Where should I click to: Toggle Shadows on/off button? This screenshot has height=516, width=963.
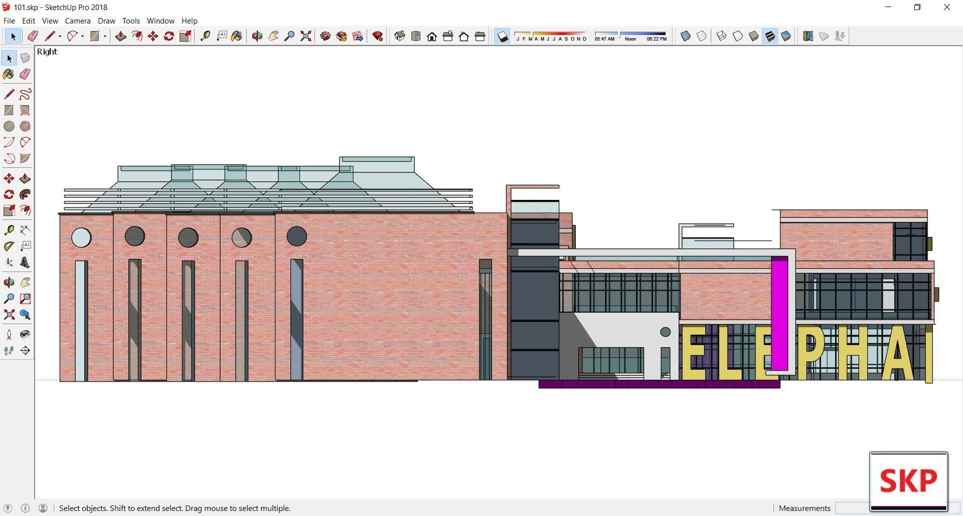pos(503,36)
